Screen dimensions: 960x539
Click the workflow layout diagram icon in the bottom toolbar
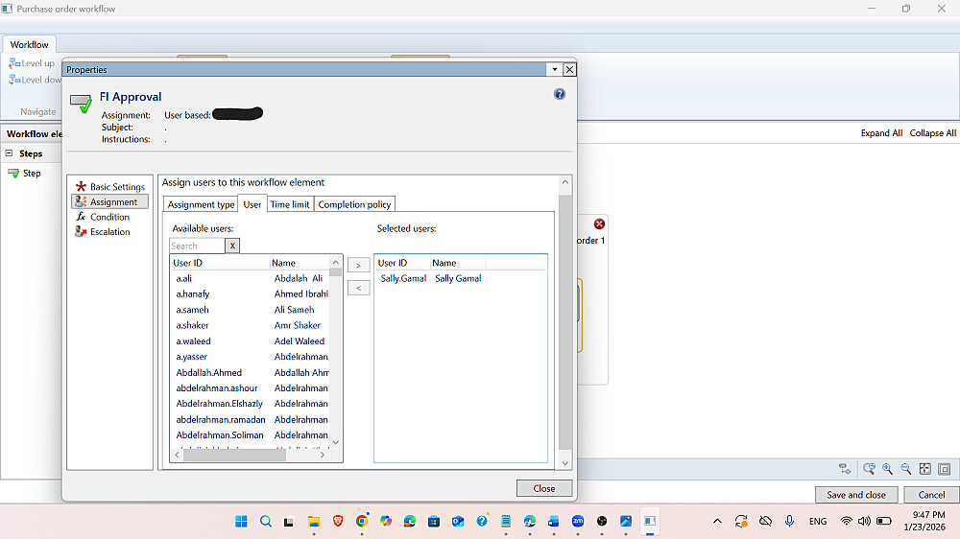845,469
